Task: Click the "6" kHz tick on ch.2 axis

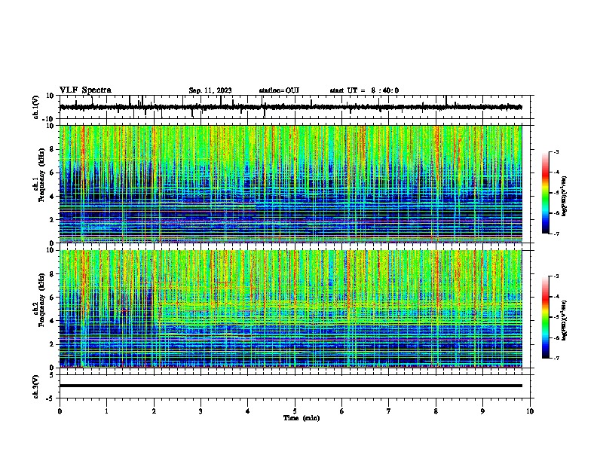Action: click(52, 298)
